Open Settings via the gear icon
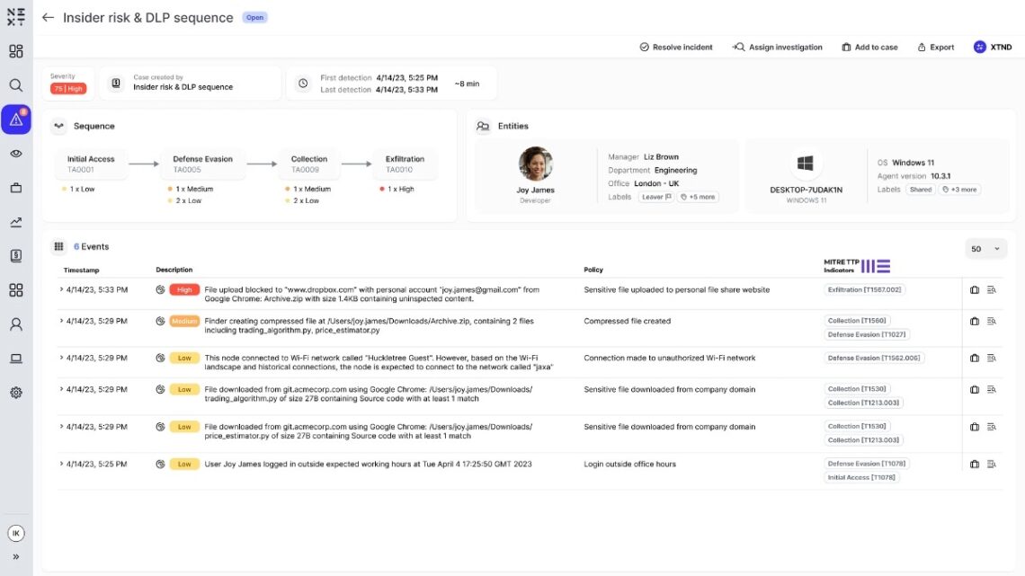 click(16, 391)
